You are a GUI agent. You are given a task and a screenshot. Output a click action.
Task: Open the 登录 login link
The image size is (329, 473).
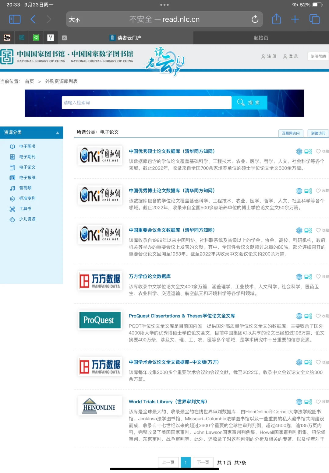pyautogui.click(x=291, y=56)
